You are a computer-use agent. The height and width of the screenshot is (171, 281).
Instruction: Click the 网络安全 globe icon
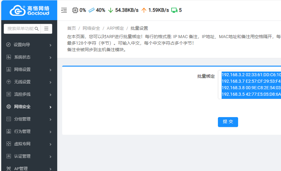(9, 107)
